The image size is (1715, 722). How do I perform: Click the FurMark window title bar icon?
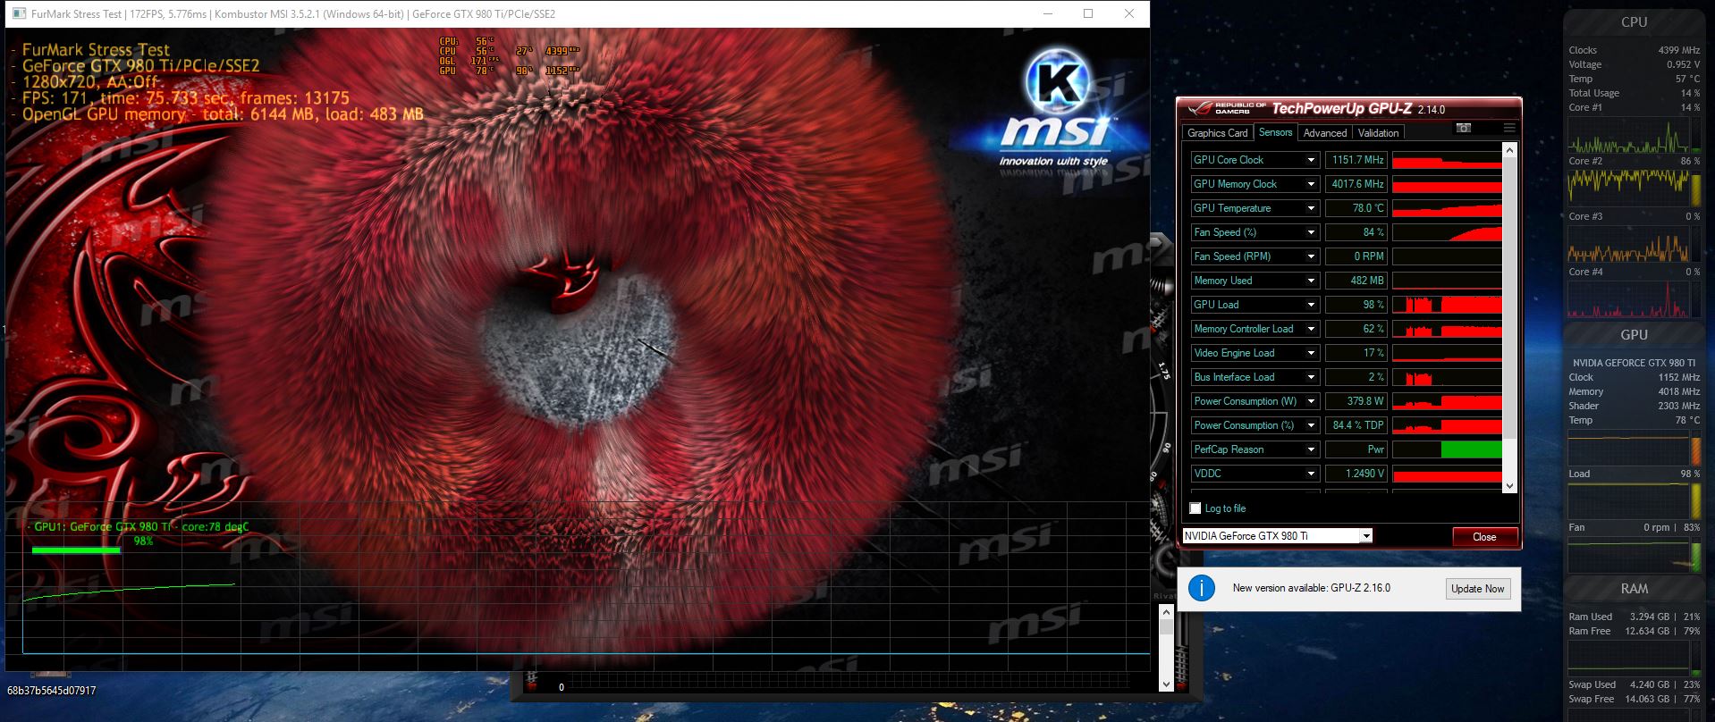[19, 13]
